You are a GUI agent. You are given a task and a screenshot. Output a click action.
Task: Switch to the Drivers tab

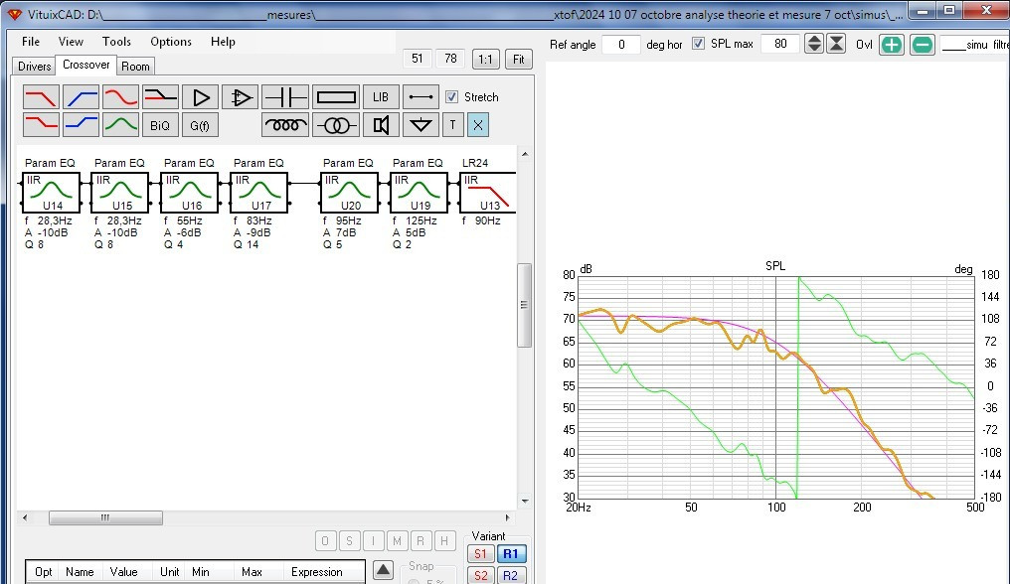tap(34, 67)
